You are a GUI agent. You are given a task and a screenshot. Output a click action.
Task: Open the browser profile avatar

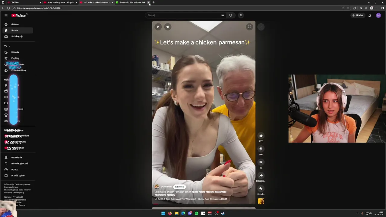click(x=372, y=8)
